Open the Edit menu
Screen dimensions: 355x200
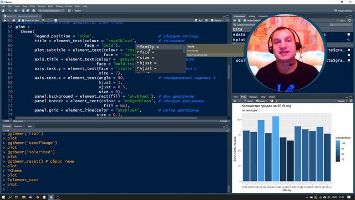pos(9,6)
